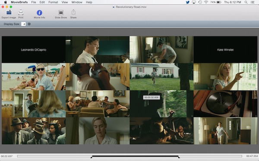The width and height of the screenshot is (259, 161).
Task: Select the Leonardo DiCaprio title frame
Action: [x=34, y=50]
